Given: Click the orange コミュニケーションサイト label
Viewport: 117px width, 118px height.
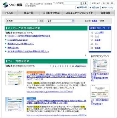Looking at the screenshot, I should point(36,72).
